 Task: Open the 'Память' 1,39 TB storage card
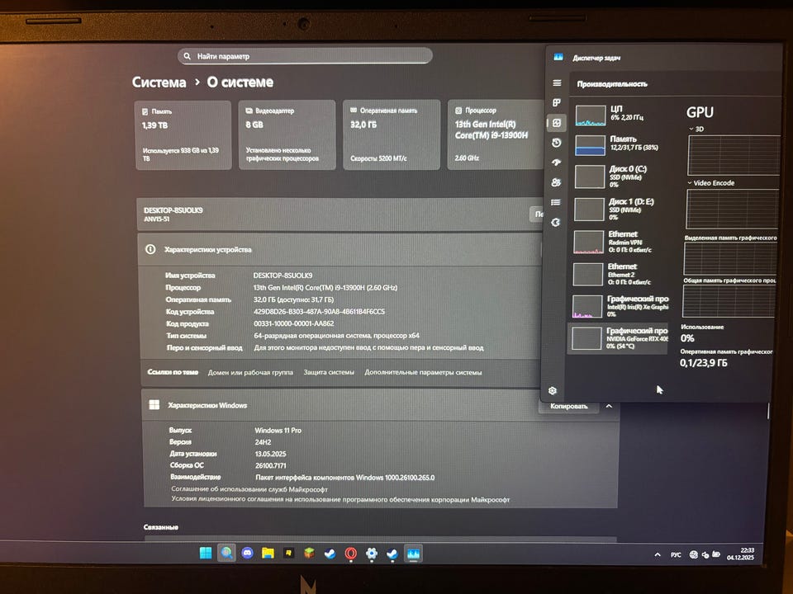pos(183,134)
